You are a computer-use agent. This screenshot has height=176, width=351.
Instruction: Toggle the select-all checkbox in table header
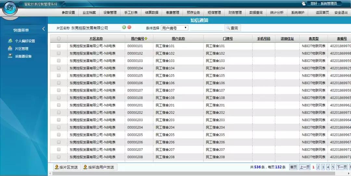point(58,38)
